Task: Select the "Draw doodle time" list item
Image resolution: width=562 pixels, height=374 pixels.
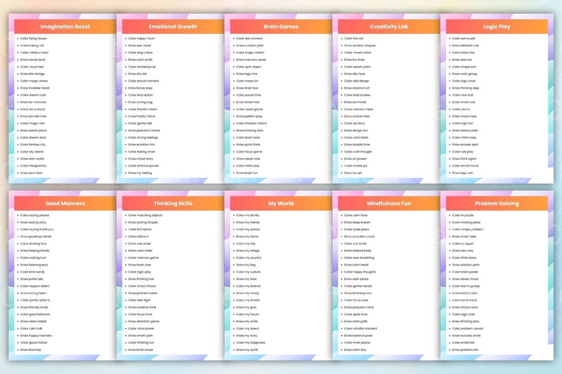Action: pos(357,145)
